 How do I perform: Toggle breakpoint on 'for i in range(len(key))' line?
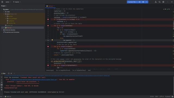click(48, 47)
